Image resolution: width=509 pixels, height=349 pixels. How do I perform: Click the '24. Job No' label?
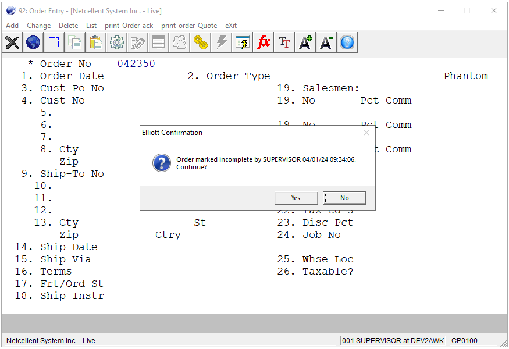(309, 235)
